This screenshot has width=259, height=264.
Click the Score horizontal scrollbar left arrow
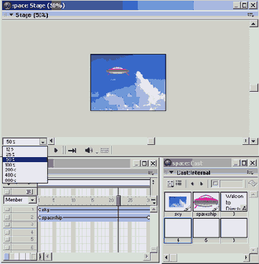[x=48, y=257]
